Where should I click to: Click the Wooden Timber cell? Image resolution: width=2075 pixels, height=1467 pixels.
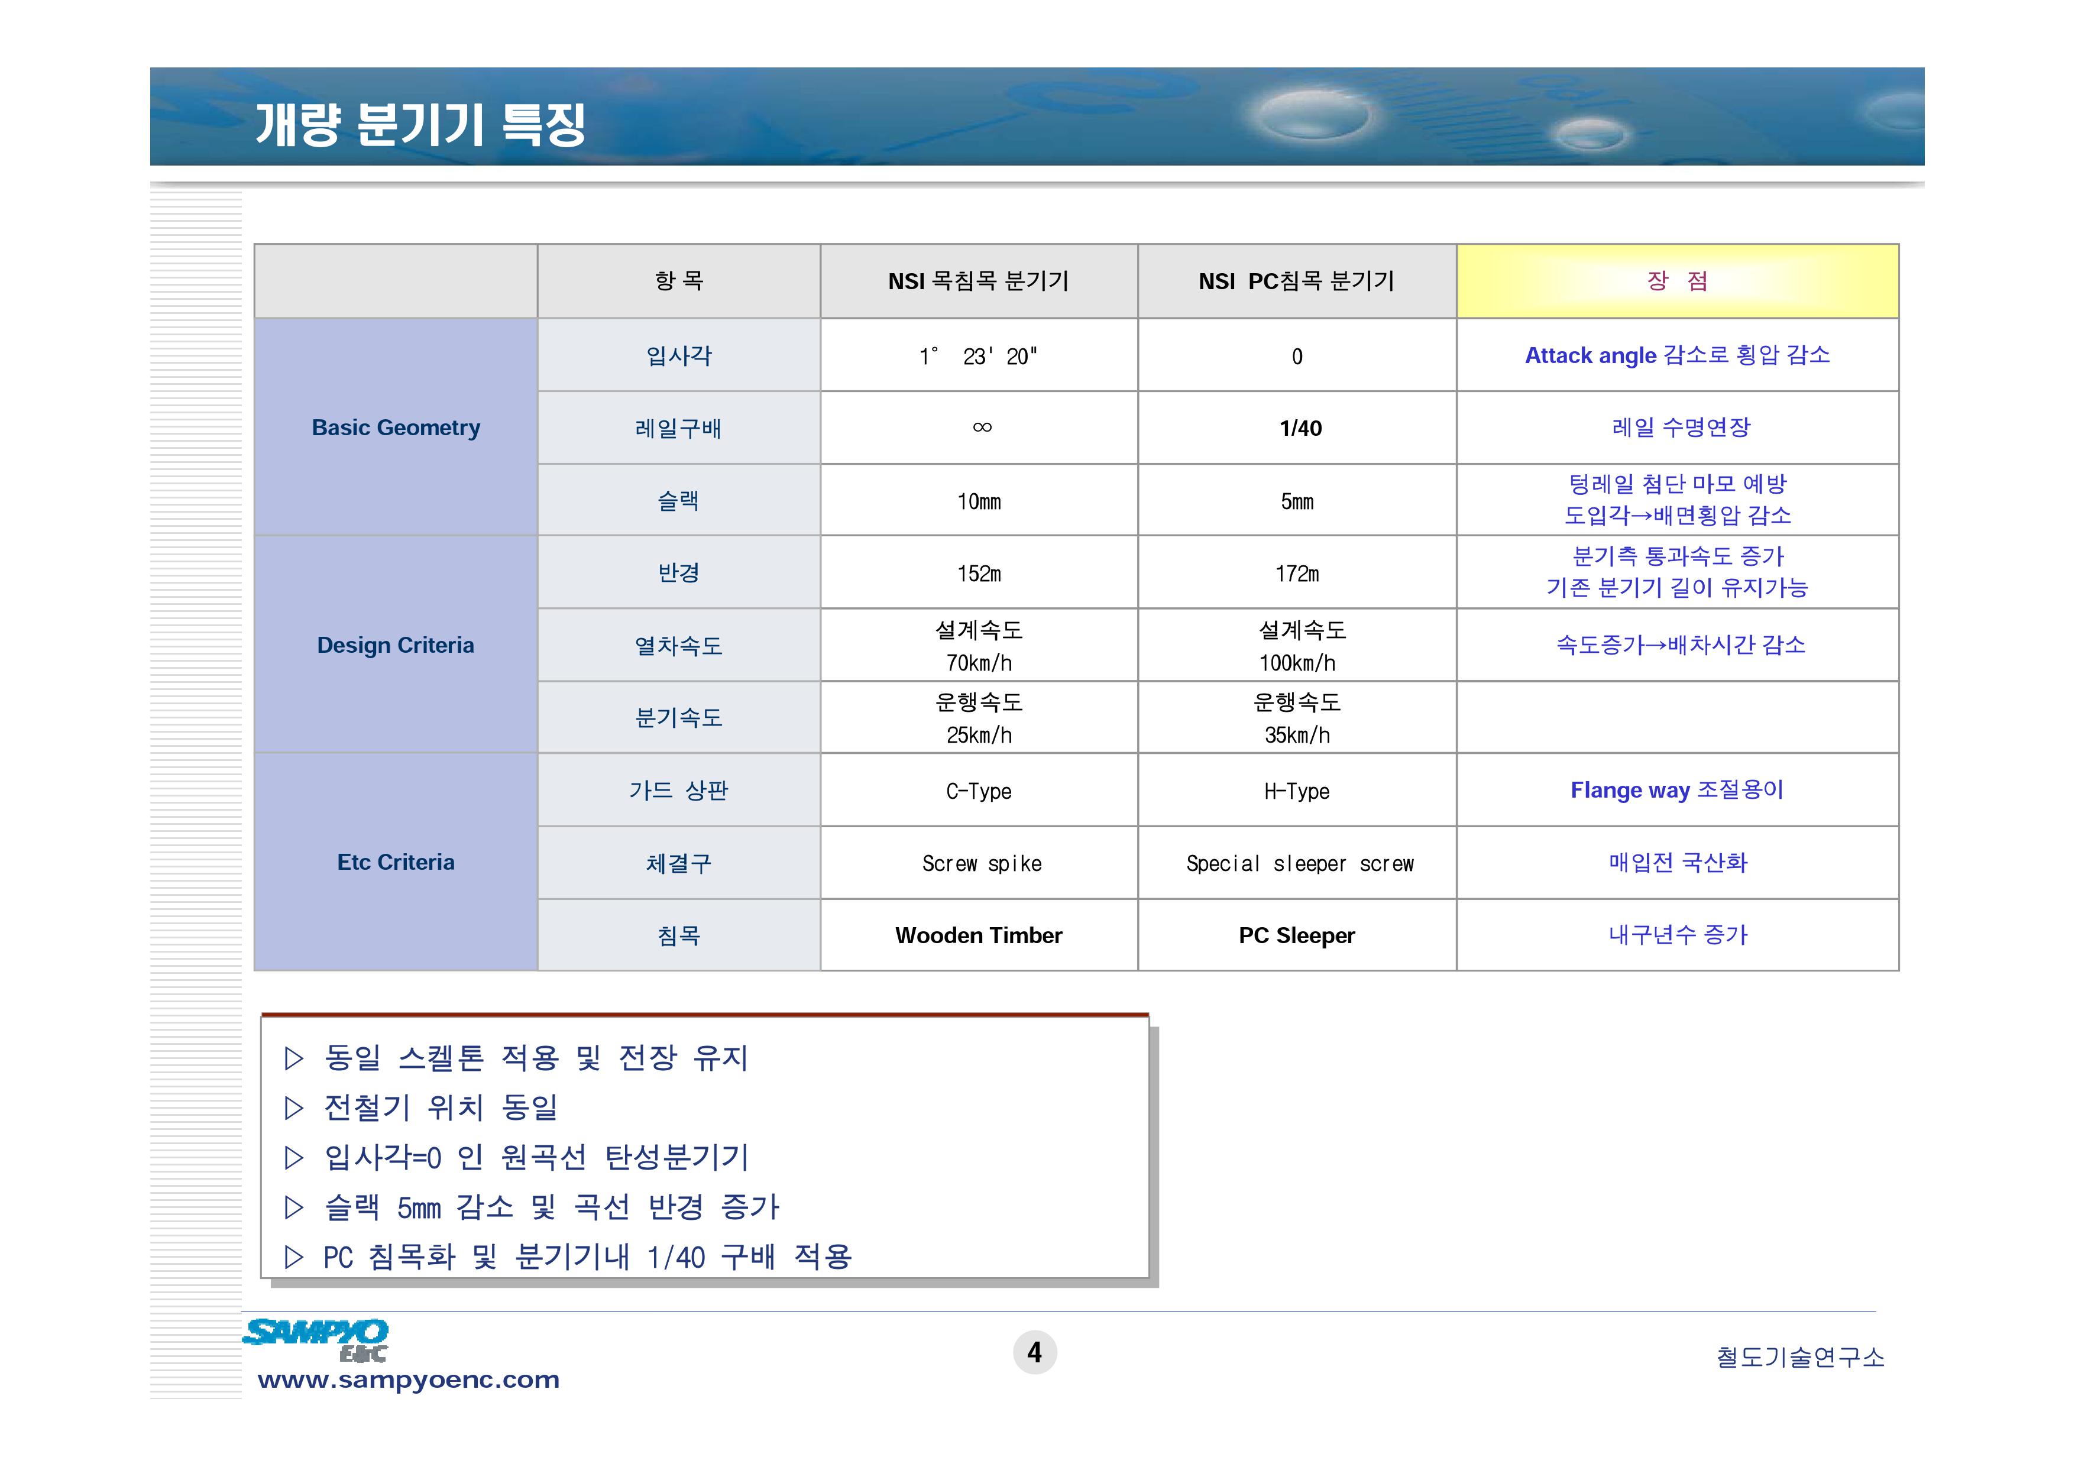(978, 935)
